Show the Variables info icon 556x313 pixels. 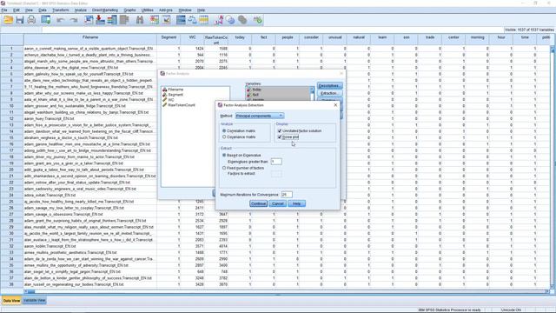(112, 20)
